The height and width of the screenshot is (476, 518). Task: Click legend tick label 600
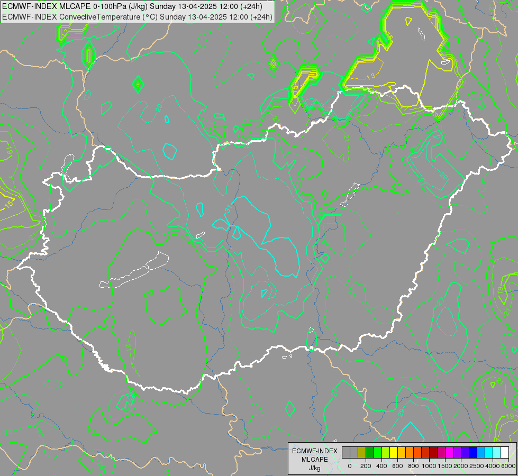click(x=397, y=466)
